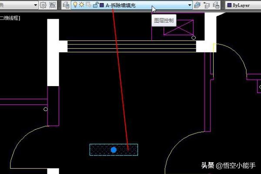The image size is (261, 174).
Task: Select the yellow window lines in wall opening
Action: click(x=130, y=47)
